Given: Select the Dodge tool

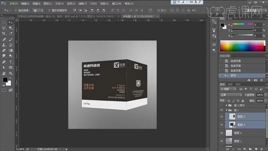Looking at the screenshot, I should point(10,56).
